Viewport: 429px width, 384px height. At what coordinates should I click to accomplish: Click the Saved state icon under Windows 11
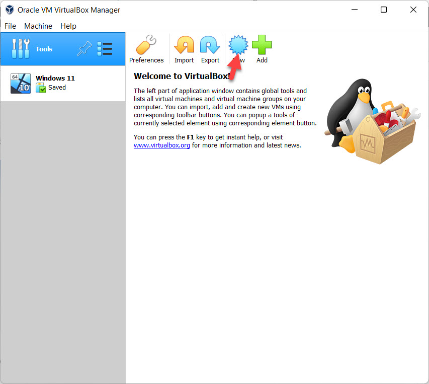(x=41, y=88)
